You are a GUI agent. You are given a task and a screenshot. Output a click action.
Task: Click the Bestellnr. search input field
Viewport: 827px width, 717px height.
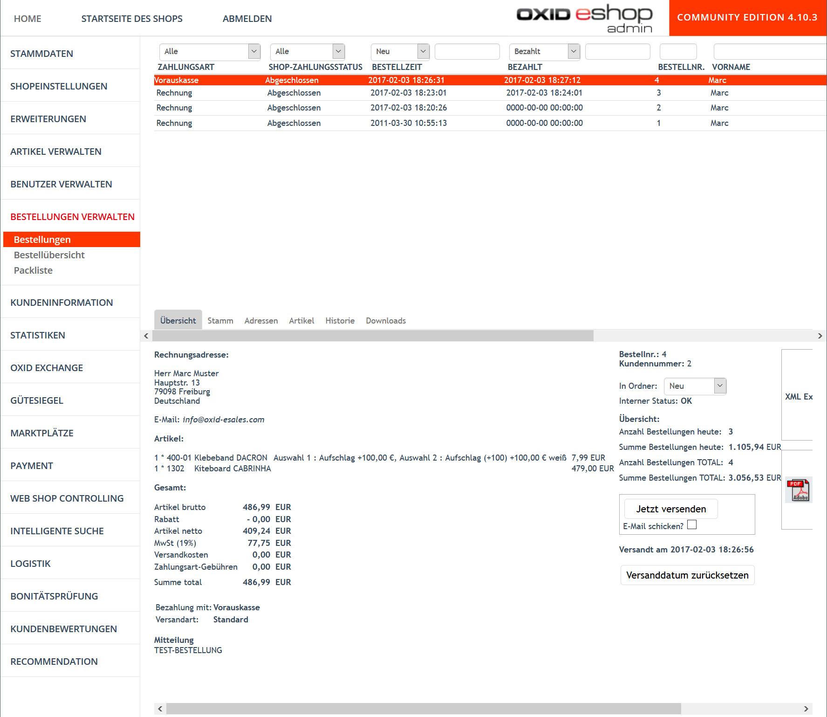[x=678, y=51]
